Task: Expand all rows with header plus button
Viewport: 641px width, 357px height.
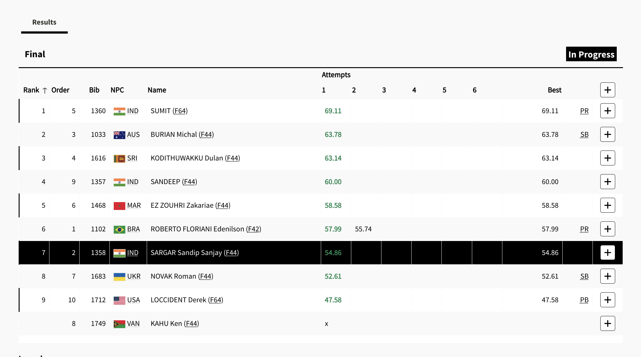Action: pyautogui.click(x=607, y=90)
